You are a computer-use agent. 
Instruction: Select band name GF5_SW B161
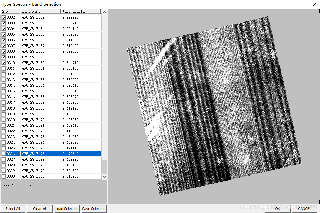[33, 69]
